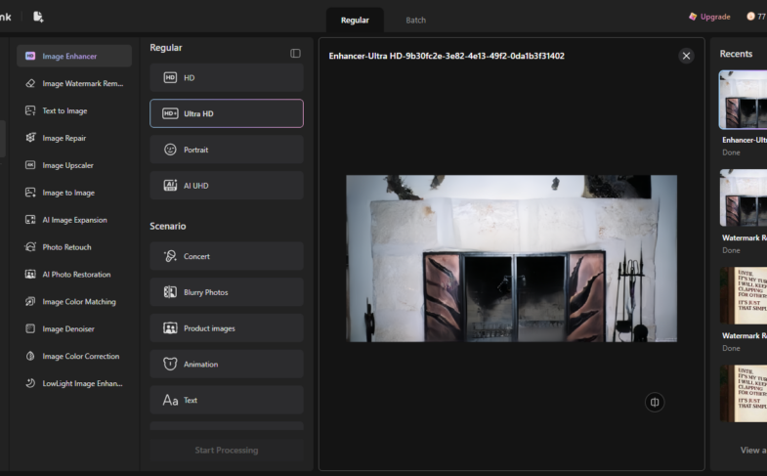Open the Image Denoiser tool
The height and width of the screenshot is (476, 767).
click(74, 329)
